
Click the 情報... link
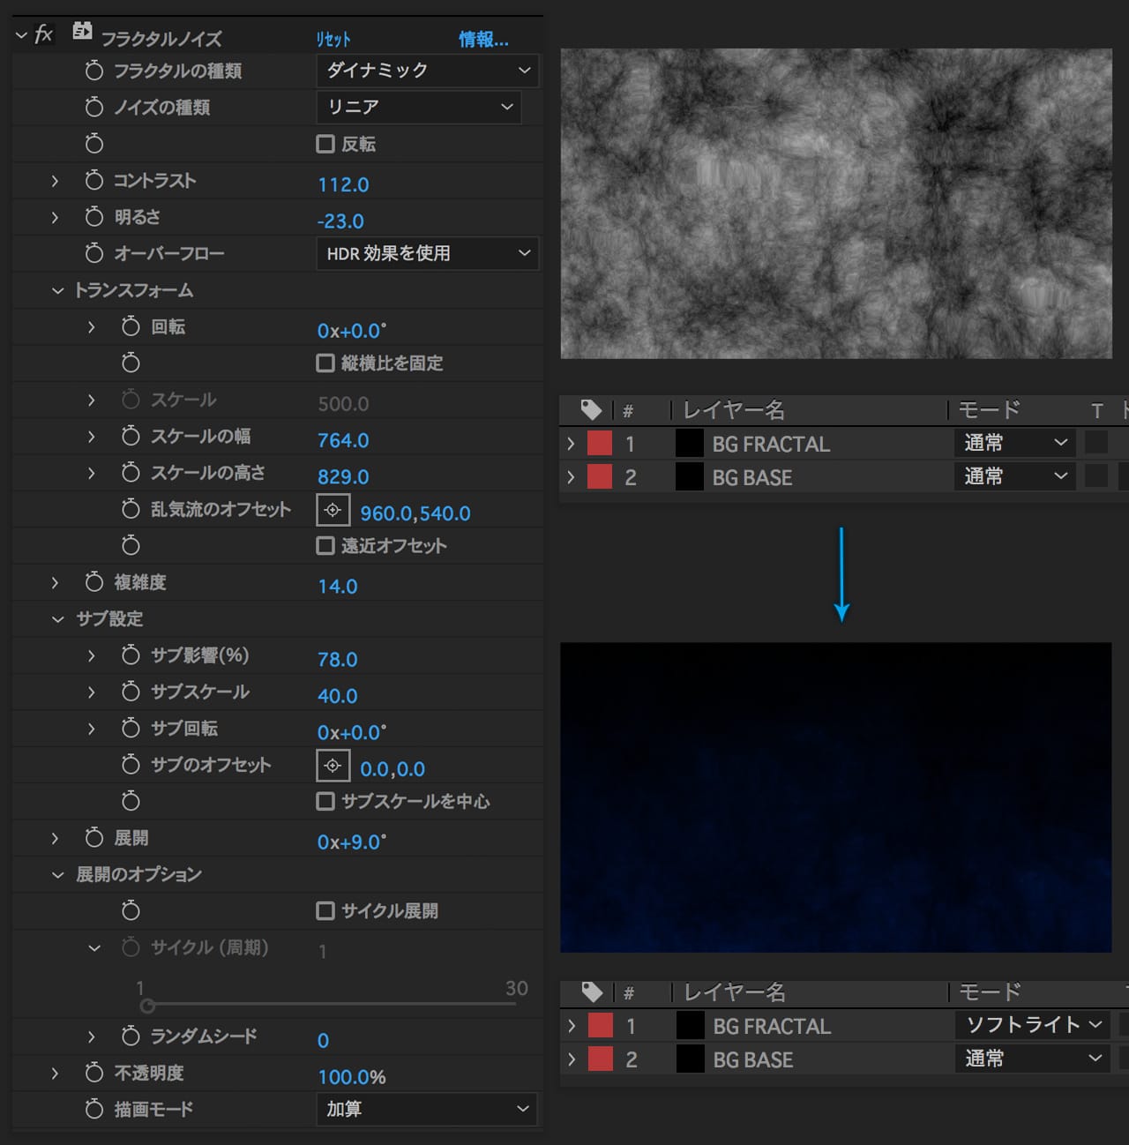click(483, 40)
